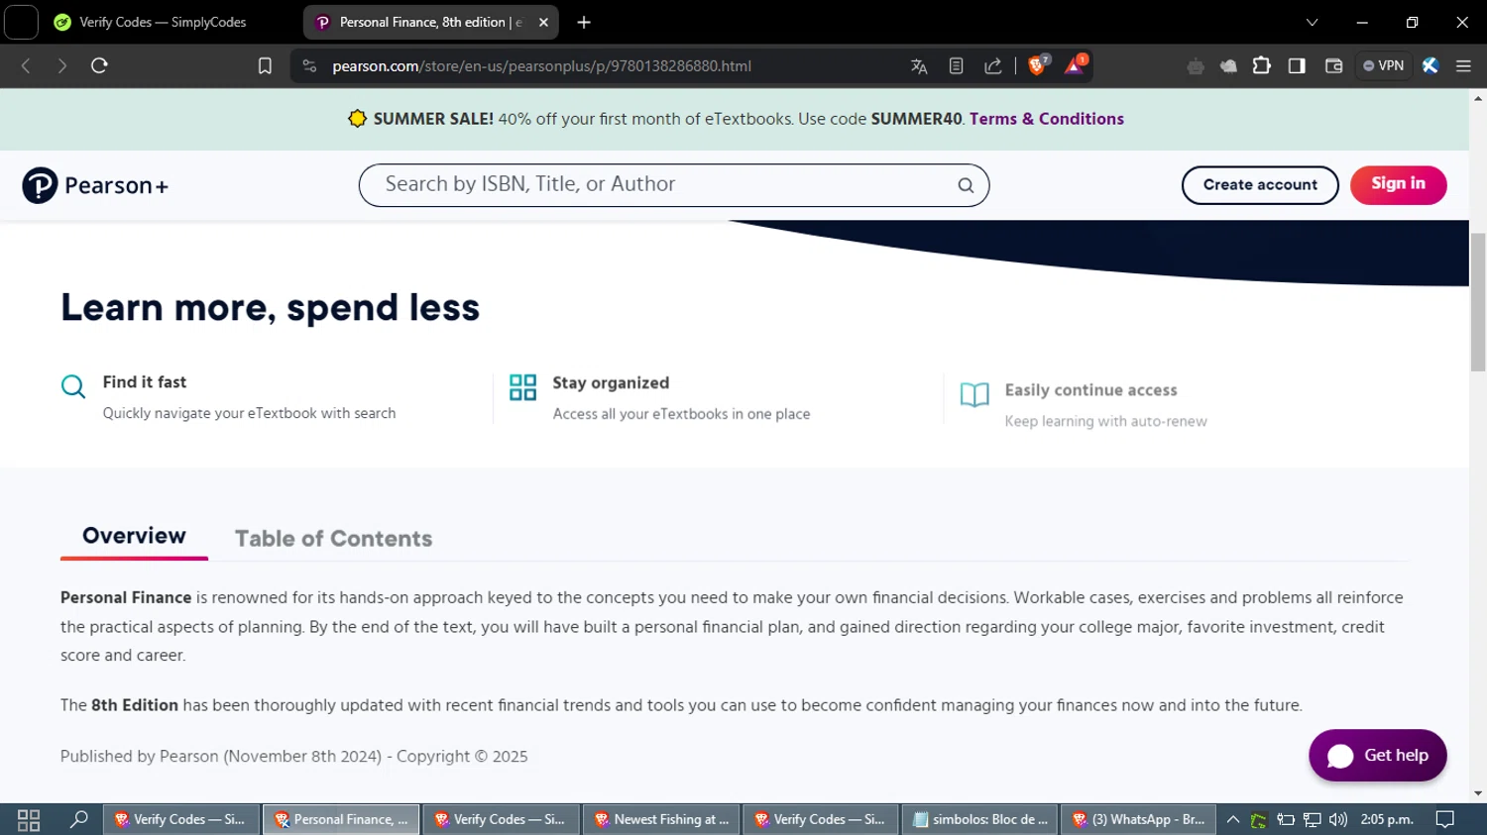1487x835 pixels.
Task: Switch to Newest Fishing taskbar window
Action: coord(661,819)
